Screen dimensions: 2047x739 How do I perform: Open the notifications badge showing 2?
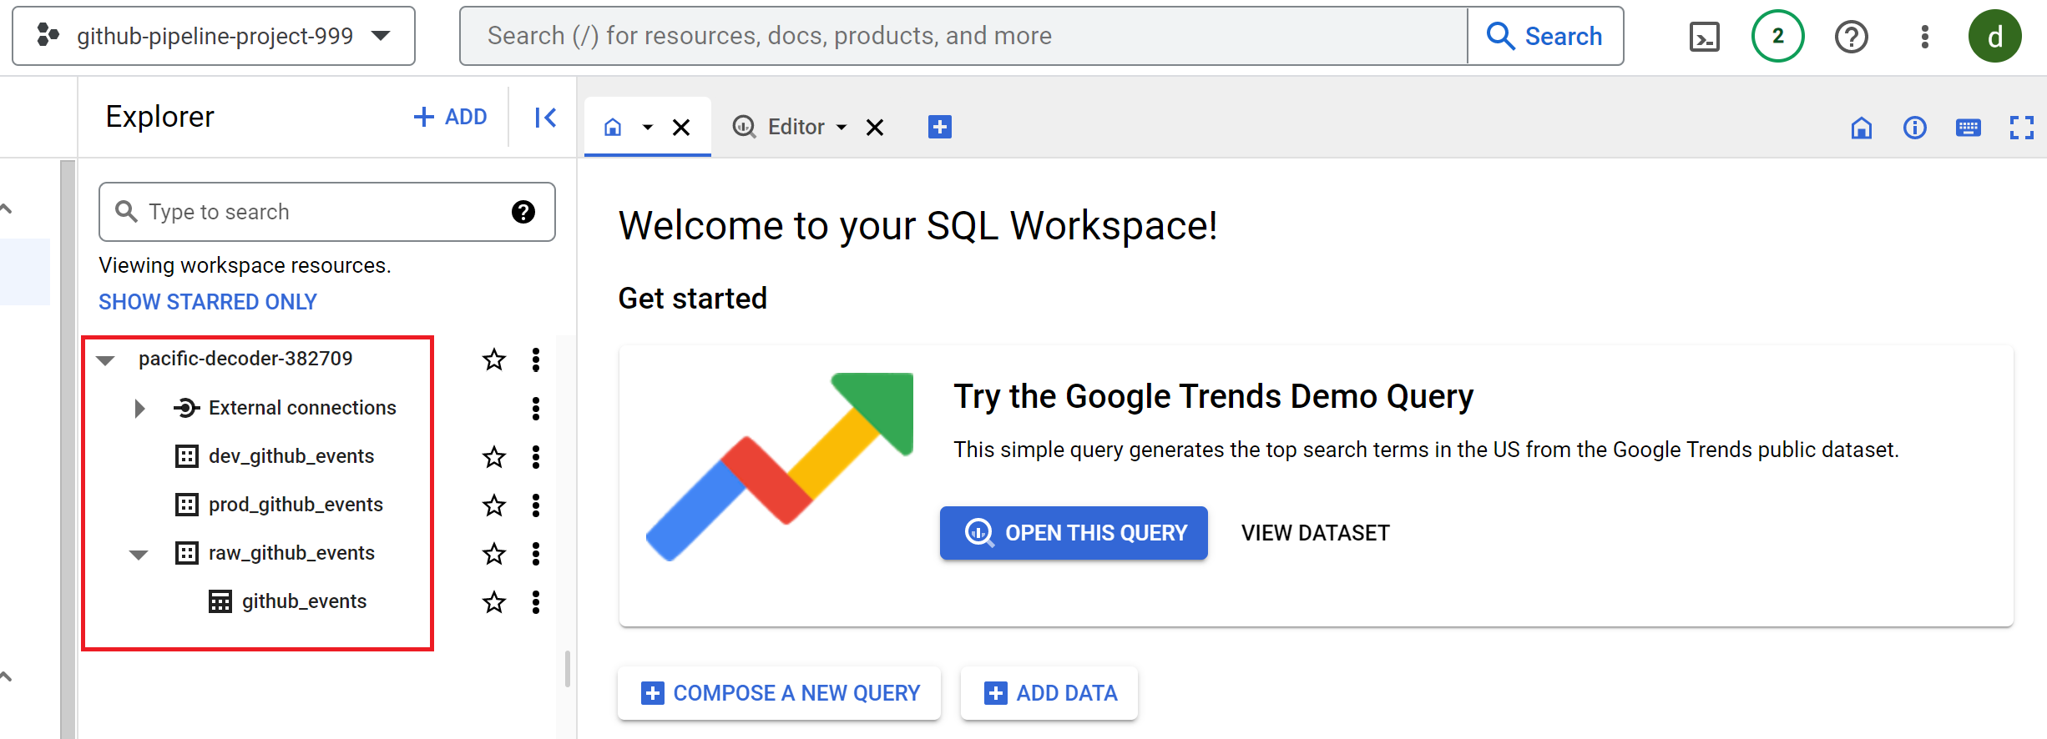click(x=1777, y=36)
